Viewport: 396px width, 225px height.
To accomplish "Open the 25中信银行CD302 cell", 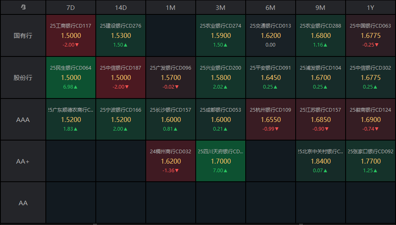I will [x=370, y=77].
